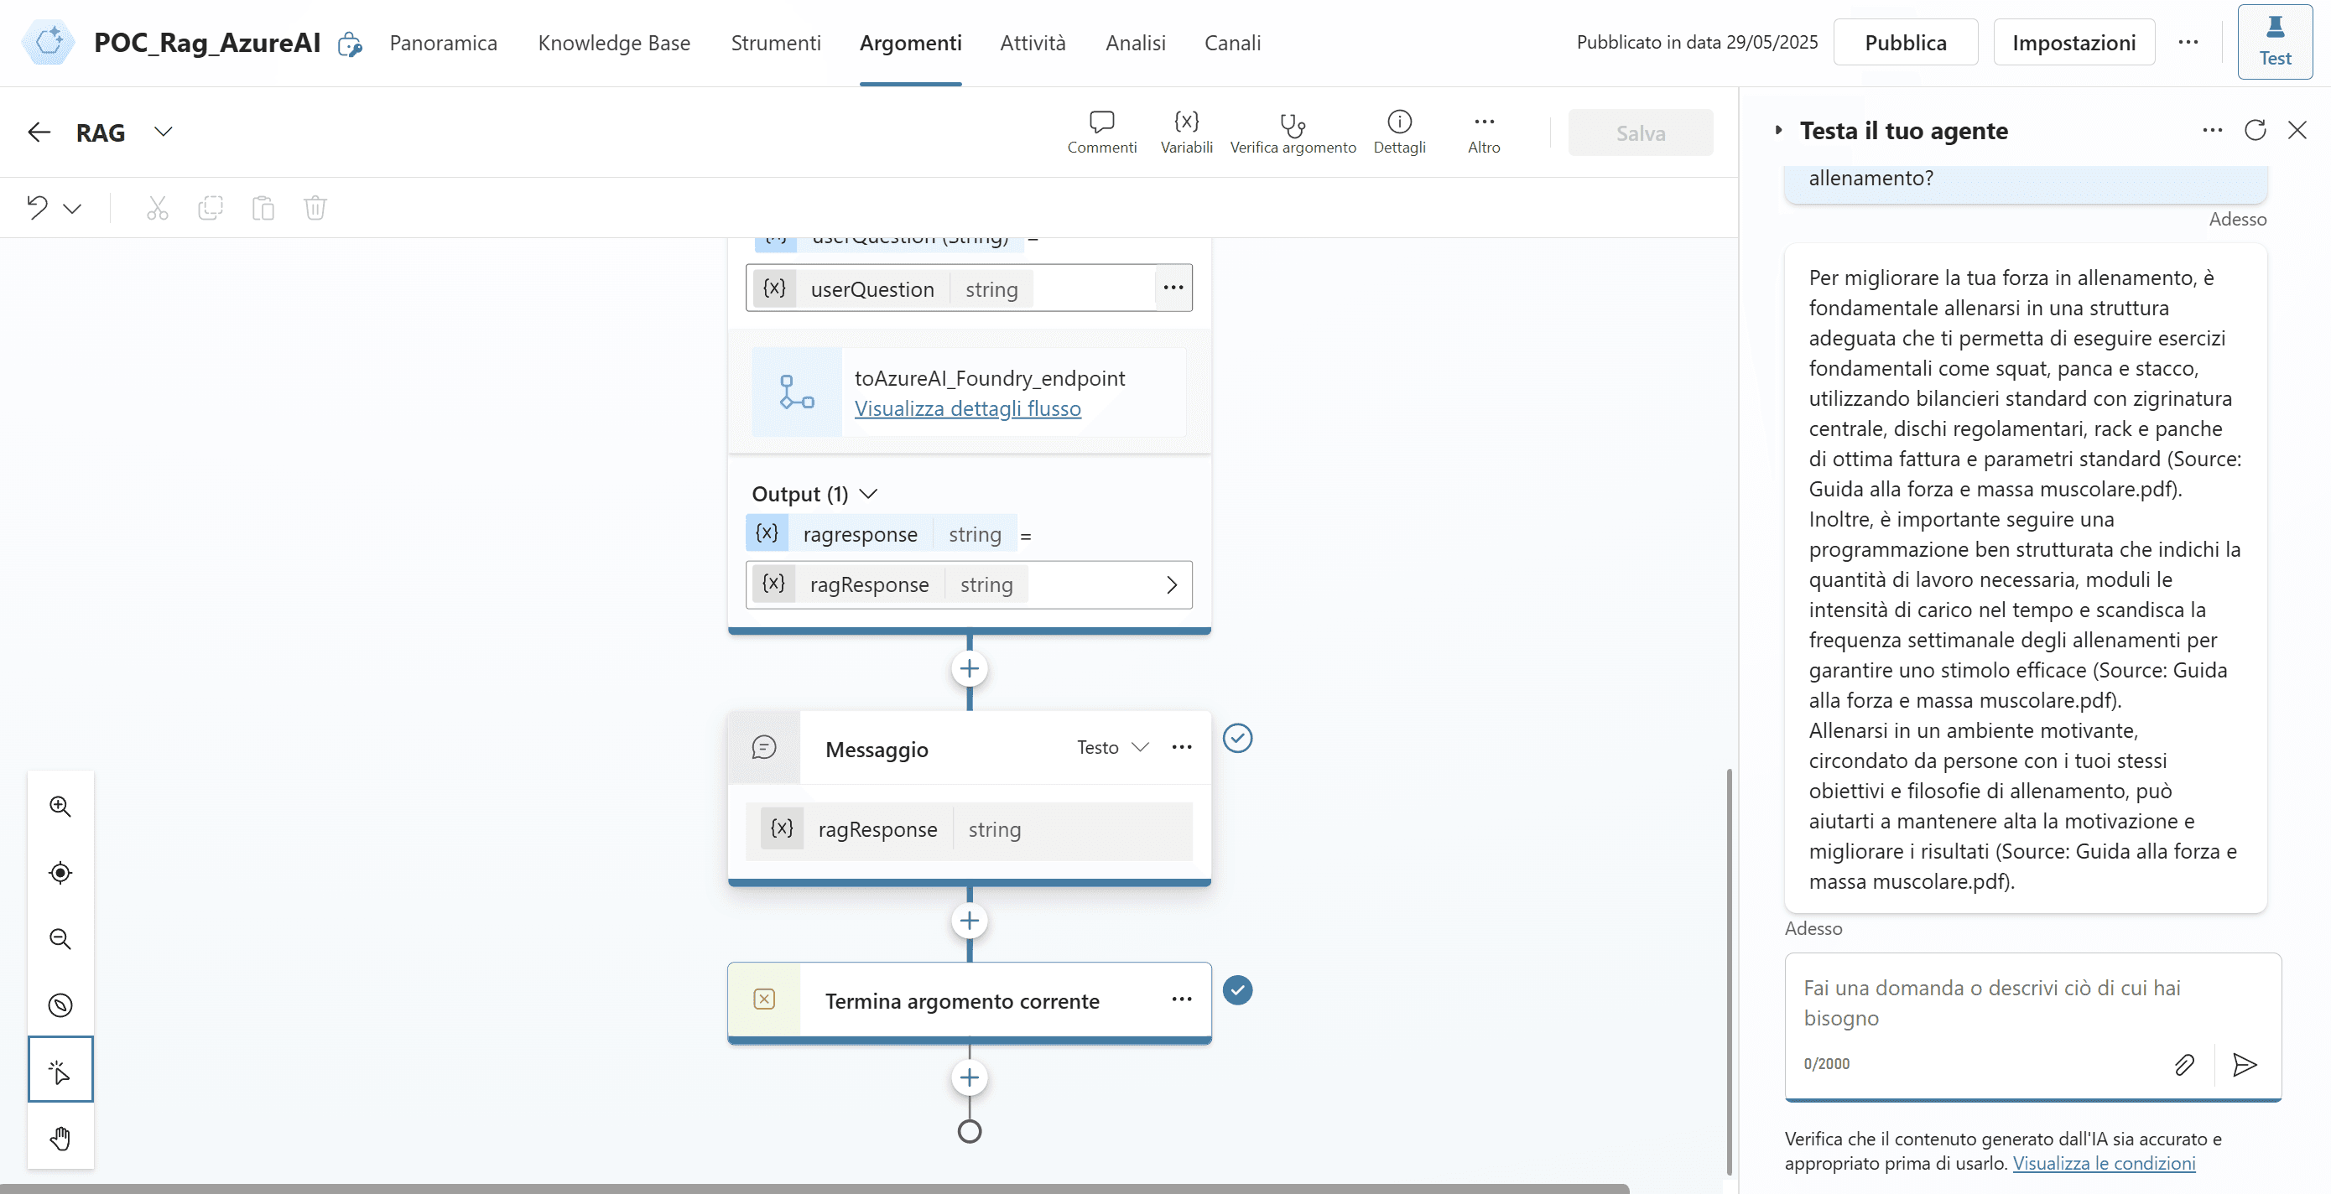2331x1194 pixels.
Task: Open the Variabili panel
Action: tap(1186, 132)
